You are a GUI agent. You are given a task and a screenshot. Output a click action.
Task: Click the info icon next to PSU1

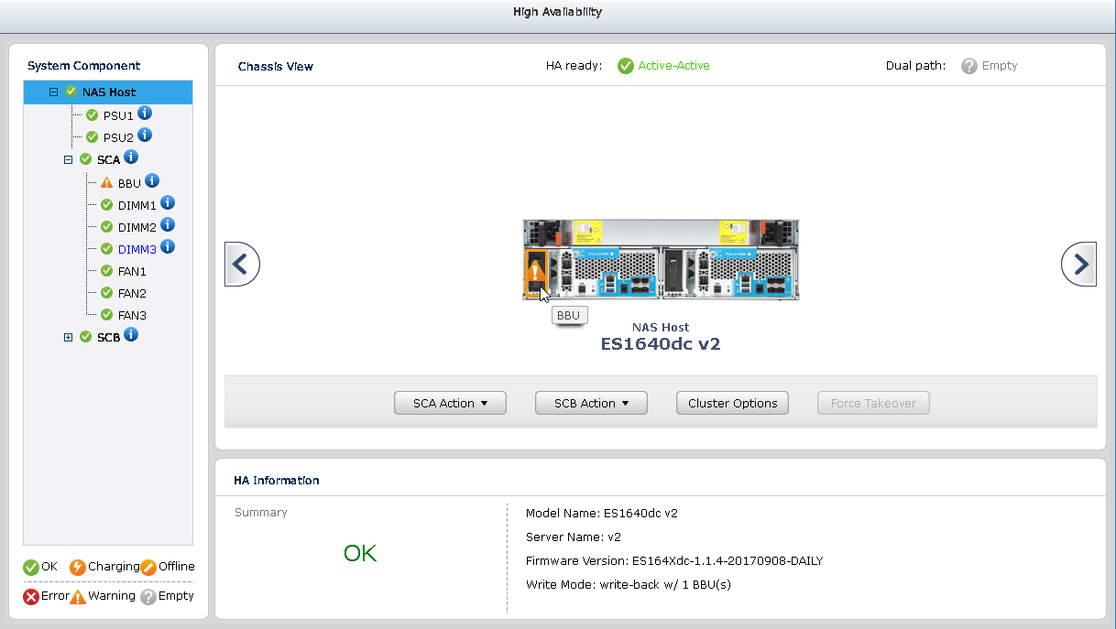(x=145, y=114)
